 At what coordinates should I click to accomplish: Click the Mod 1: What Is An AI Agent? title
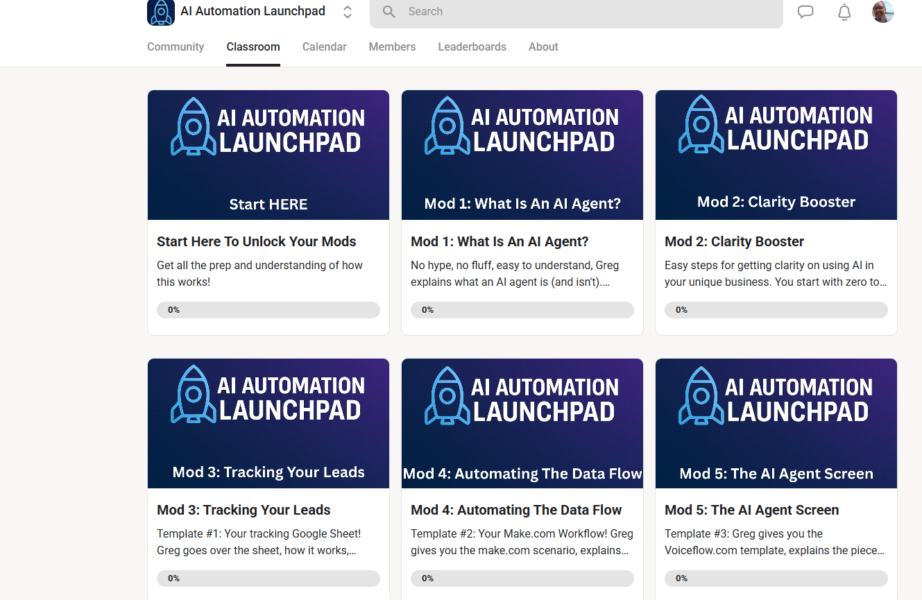(500, 241)
